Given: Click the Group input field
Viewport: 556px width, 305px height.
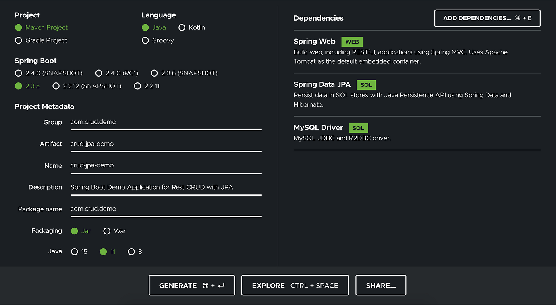Looking at the screenshot, I should 166,122.
